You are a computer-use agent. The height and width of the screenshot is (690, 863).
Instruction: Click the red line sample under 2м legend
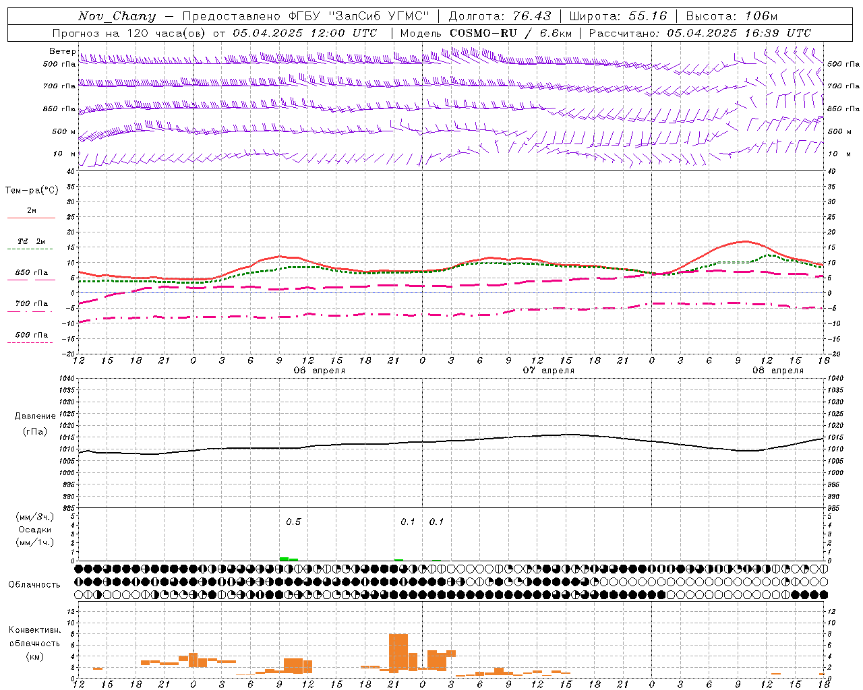31,218
